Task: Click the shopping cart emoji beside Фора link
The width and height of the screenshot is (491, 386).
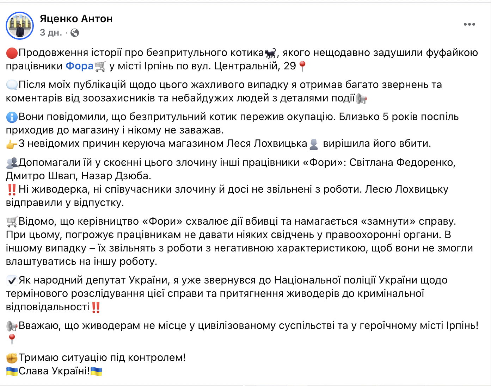Action: pyautogui.click(x=100, y=66)
